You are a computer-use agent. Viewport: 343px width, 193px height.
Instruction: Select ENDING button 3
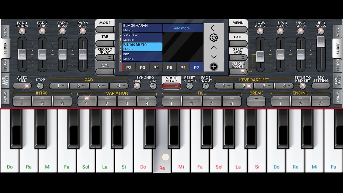coord(321,101)
